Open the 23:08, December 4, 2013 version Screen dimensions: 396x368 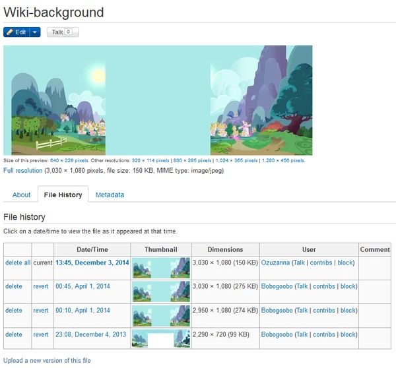(x=90, y=334)
